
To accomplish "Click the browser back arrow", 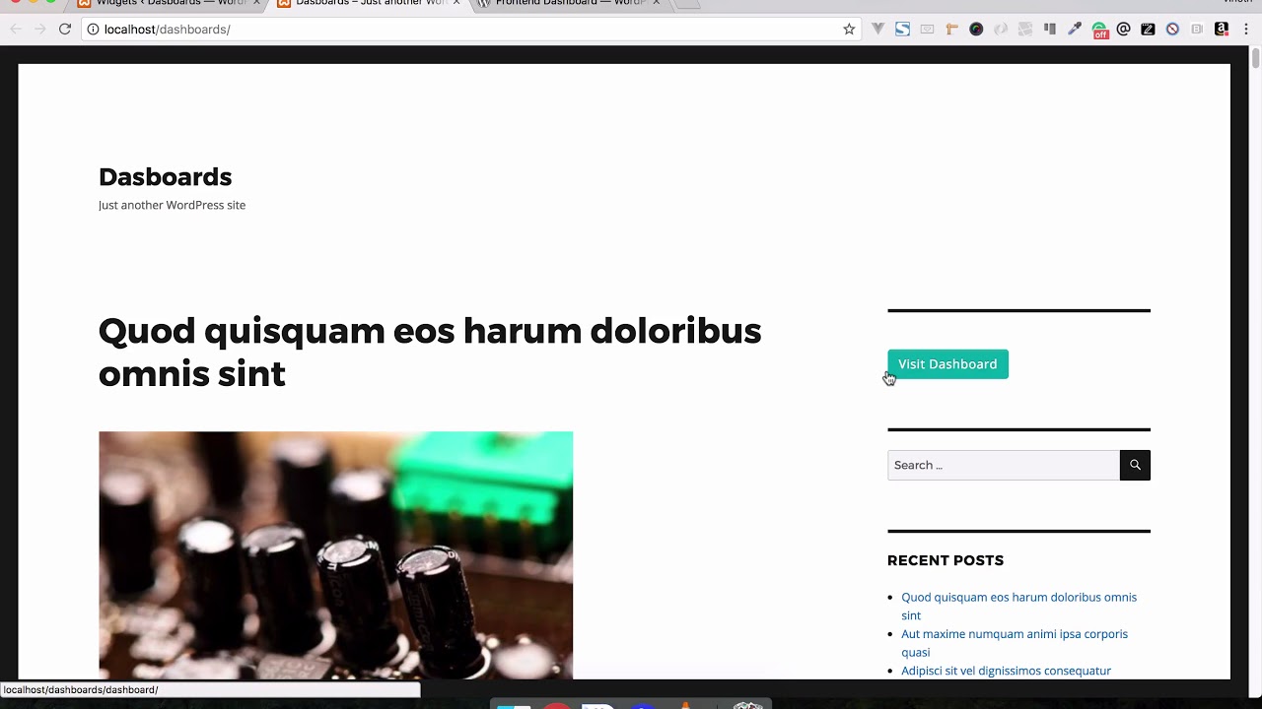I will click(16, 30).
